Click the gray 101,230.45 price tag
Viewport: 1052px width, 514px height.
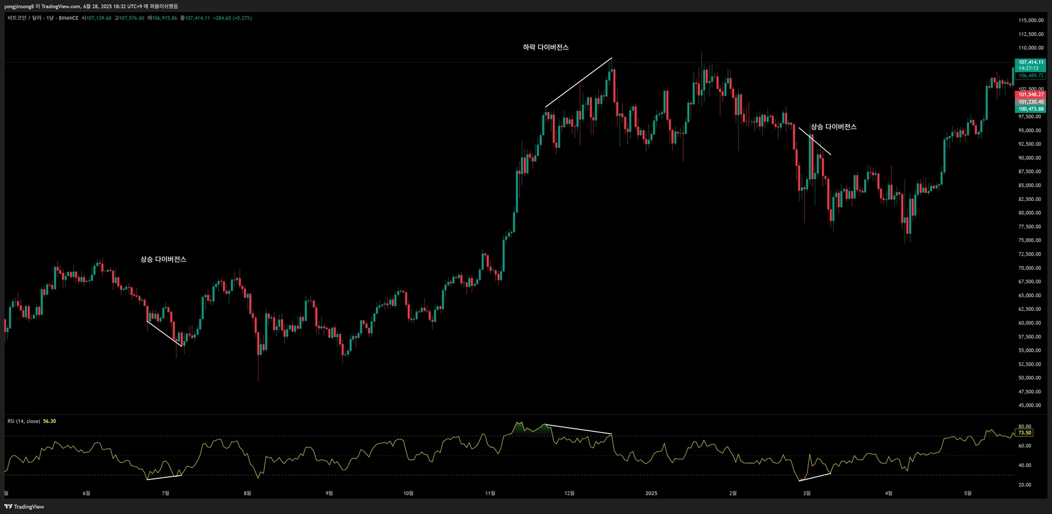[1031, 102]
